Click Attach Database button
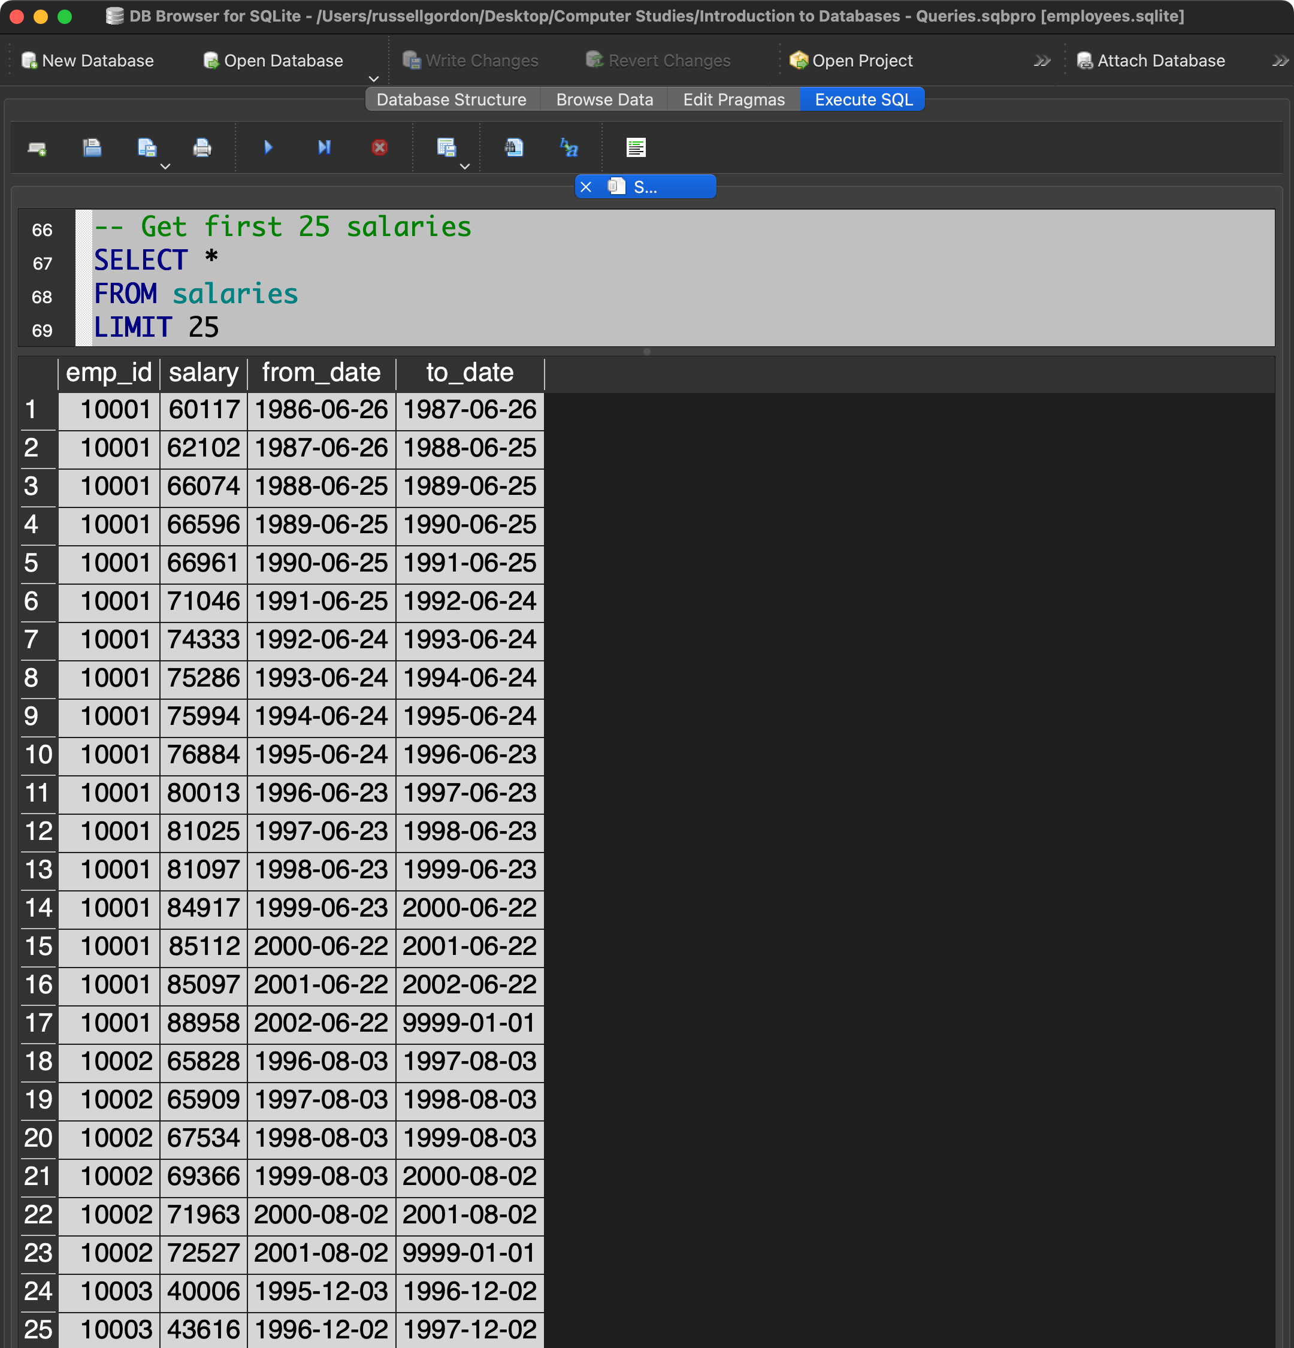Screen dimensions: 1294x1348 [1150, 61]
